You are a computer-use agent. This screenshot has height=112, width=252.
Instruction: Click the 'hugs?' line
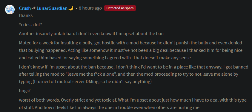point(25,91)
